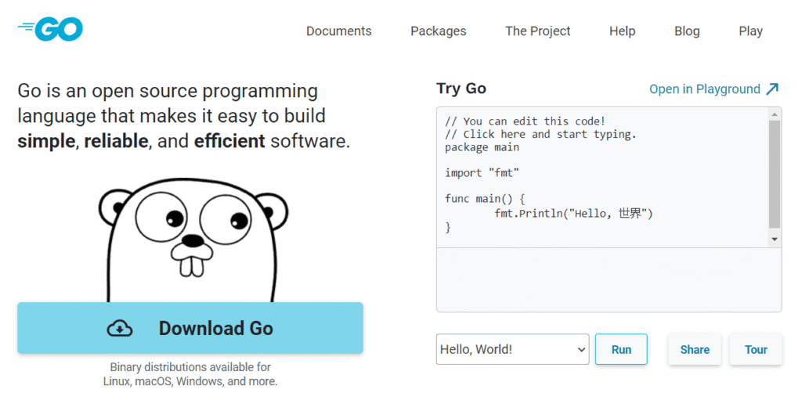Click the 'import "fmt"' code line
The width and height of the screenshot is (802, 404).
pos(482,173)
